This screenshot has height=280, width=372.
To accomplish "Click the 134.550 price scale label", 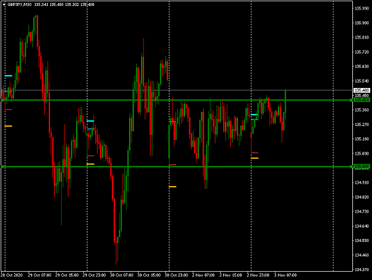I will click(362, 240).
